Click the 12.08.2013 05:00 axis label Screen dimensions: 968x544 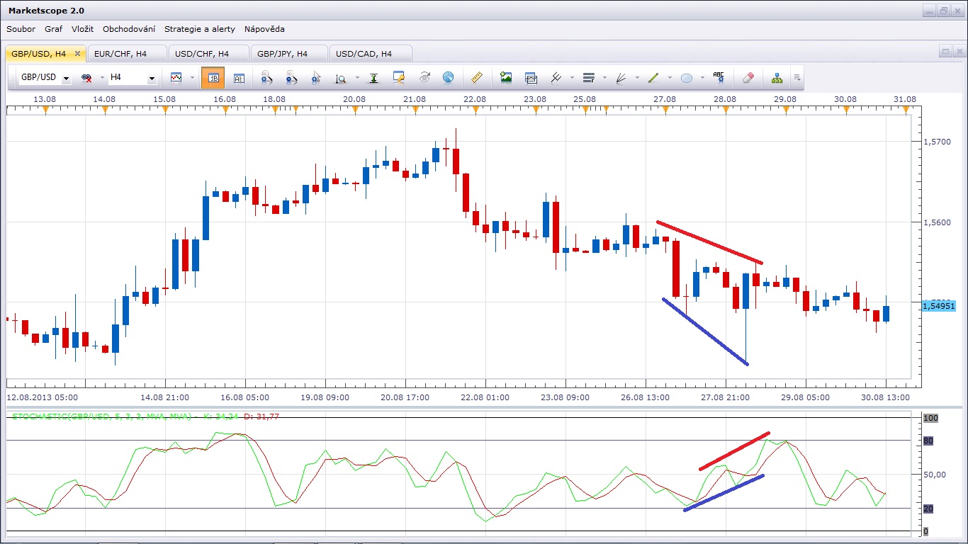[x=43, y=397]
